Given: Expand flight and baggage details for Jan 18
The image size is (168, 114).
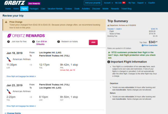Looking at the screenshot, I should click(x=21, y=77).
